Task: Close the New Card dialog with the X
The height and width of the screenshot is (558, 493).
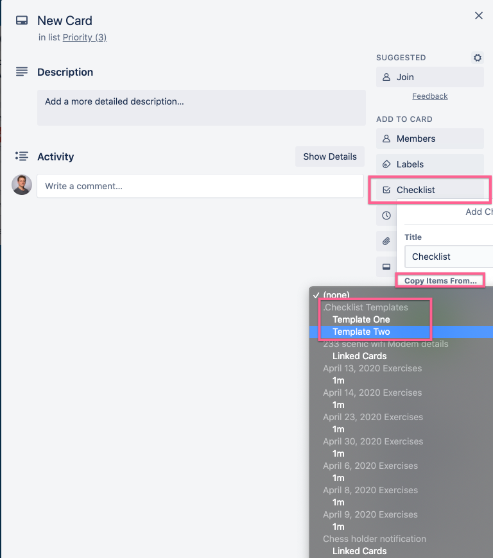Action: (x=479, y=15)
